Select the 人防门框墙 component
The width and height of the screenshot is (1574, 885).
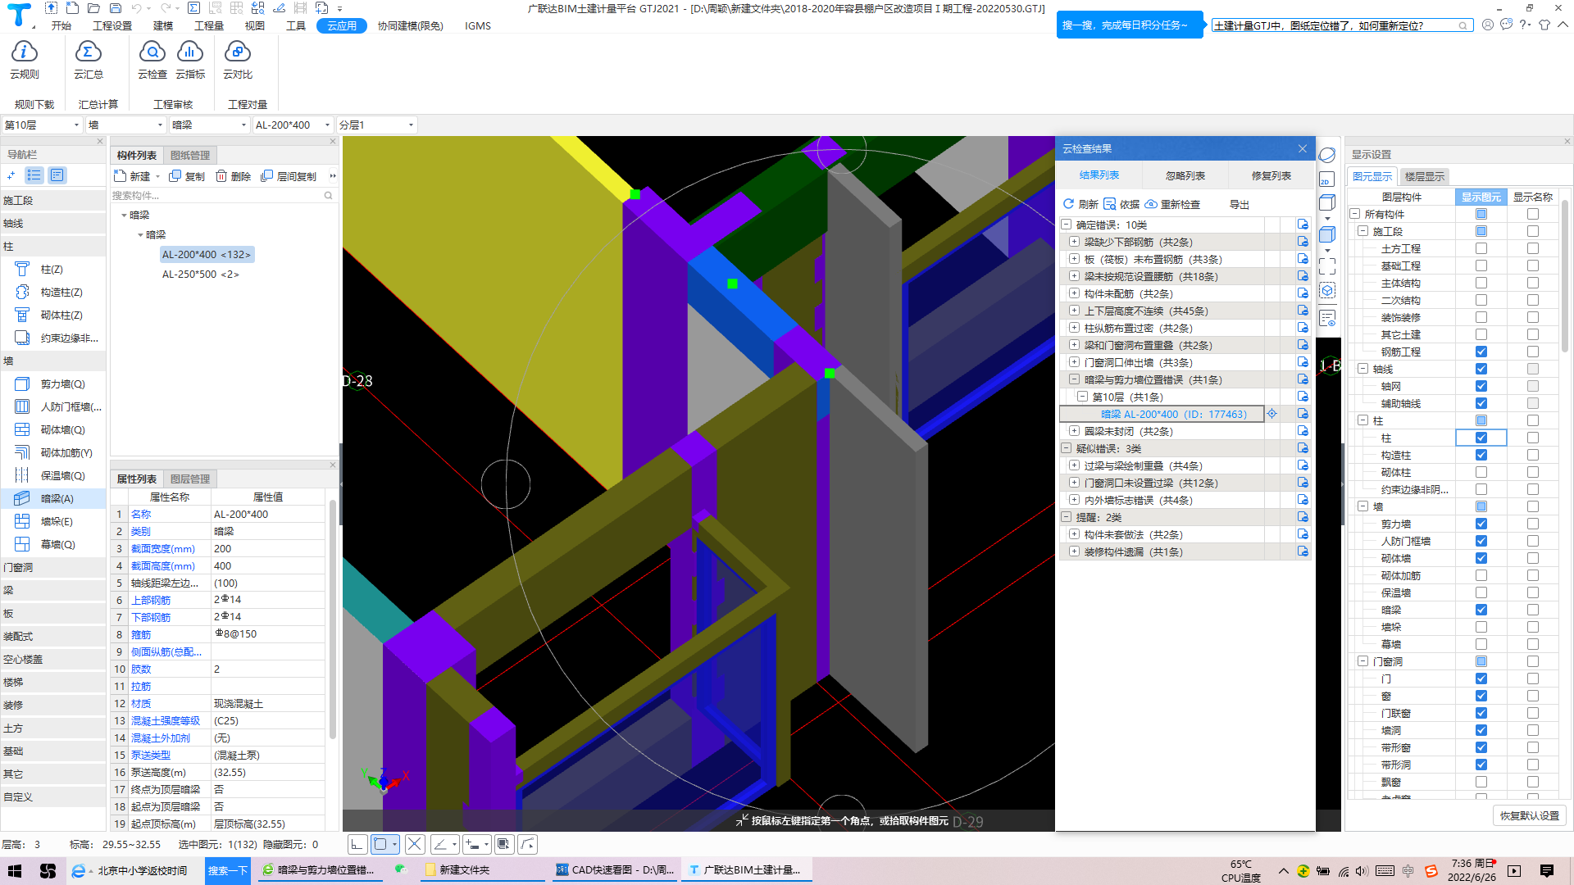(x=71, y=407)
